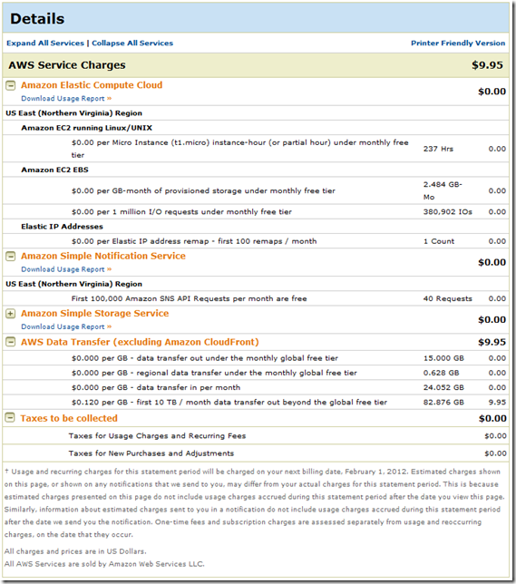Open the Amazon Simple Notification Service heading
The height and width of the screenshot is (584, 516).
pos(103,257)
